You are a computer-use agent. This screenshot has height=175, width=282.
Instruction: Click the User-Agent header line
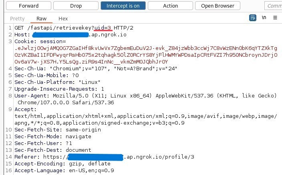coord(144,95)
